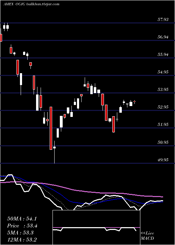
Task: Click the last small red candle on the right
Action: (134, 102)
